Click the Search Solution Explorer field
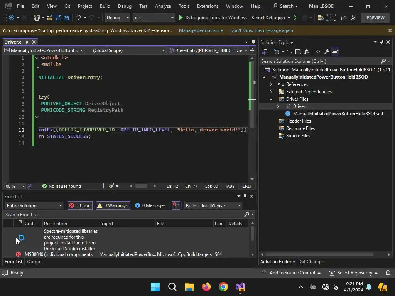Image resolution: width=395 pixels, height=296 pixels. point(320,61)
